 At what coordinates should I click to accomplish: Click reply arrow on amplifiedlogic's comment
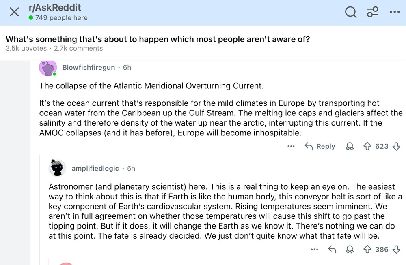pyautogui.click(x=332, y=250)
